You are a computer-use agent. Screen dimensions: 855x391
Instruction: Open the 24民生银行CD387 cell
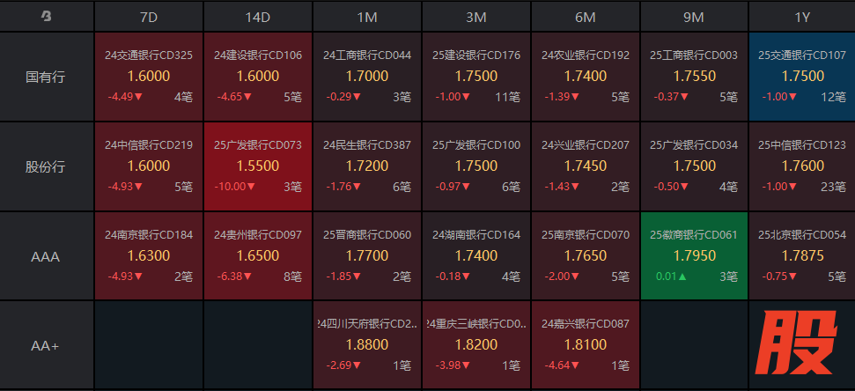(367, 166)
